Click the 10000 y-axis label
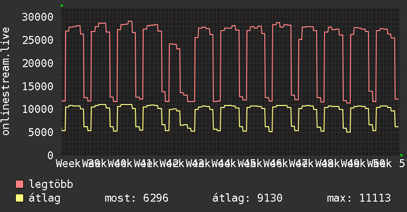The width and height of the screenshot is (407, 212). [x=38, y=109]
